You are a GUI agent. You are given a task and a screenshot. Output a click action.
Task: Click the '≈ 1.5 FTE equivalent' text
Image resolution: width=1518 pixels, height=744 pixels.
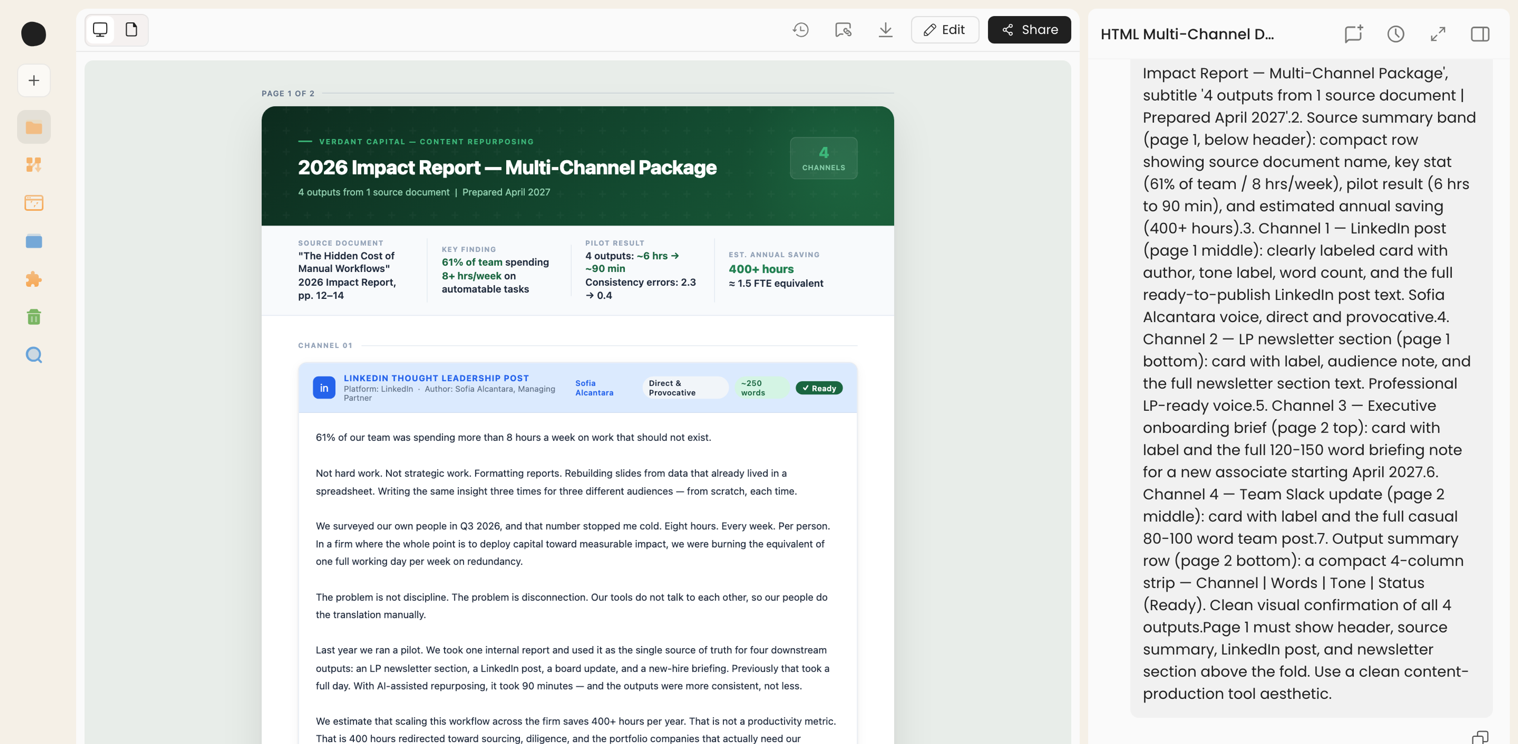776,284
